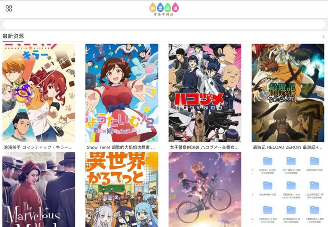Viewport: 328px width, 227px height.
Task: Open the Show Time! 2 anime poster
Action: (x=122, y=93)
